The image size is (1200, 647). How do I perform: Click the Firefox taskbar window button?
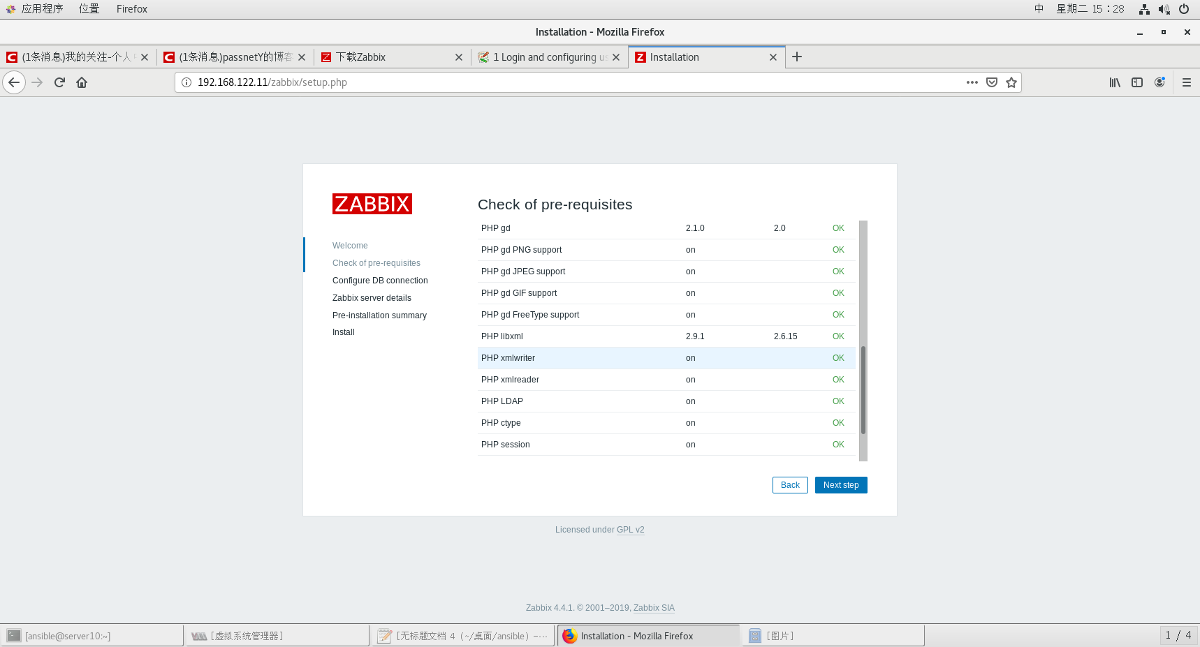coord(648,636)
